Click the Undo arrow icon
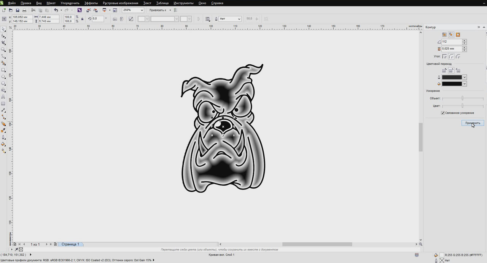The image size is (487, 263). point(56,10)
